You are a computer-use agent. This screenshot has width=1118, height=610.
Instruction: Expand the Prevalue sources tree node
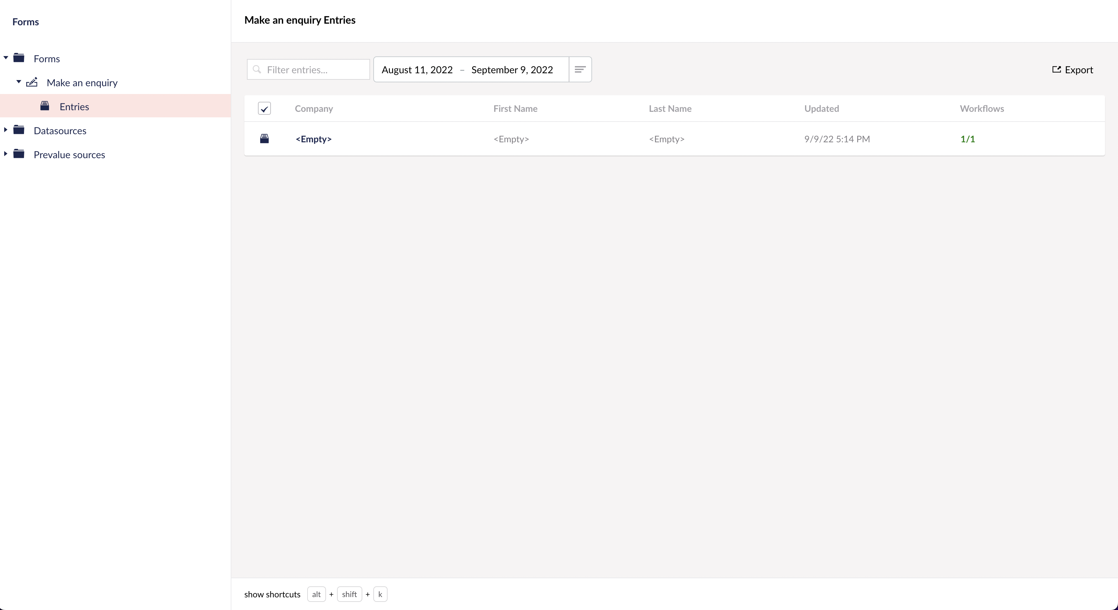[6, 154]
